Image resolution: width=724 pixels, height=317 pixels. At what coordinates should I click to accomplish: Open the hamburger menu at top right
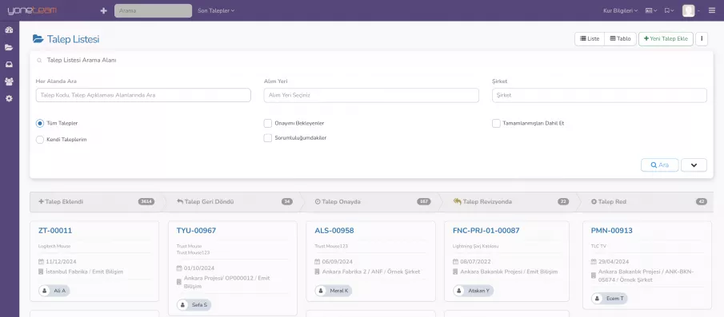point(711,10)
